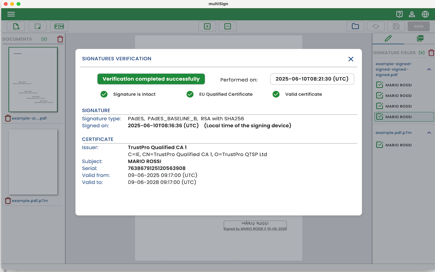
Task: Click the refresh arrows toolbar button
Action: (x=376, y=27)
